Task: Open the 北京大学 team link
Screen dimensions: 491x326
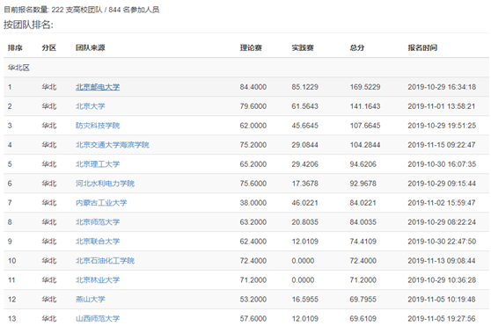Action: click(x=90, y=106)
